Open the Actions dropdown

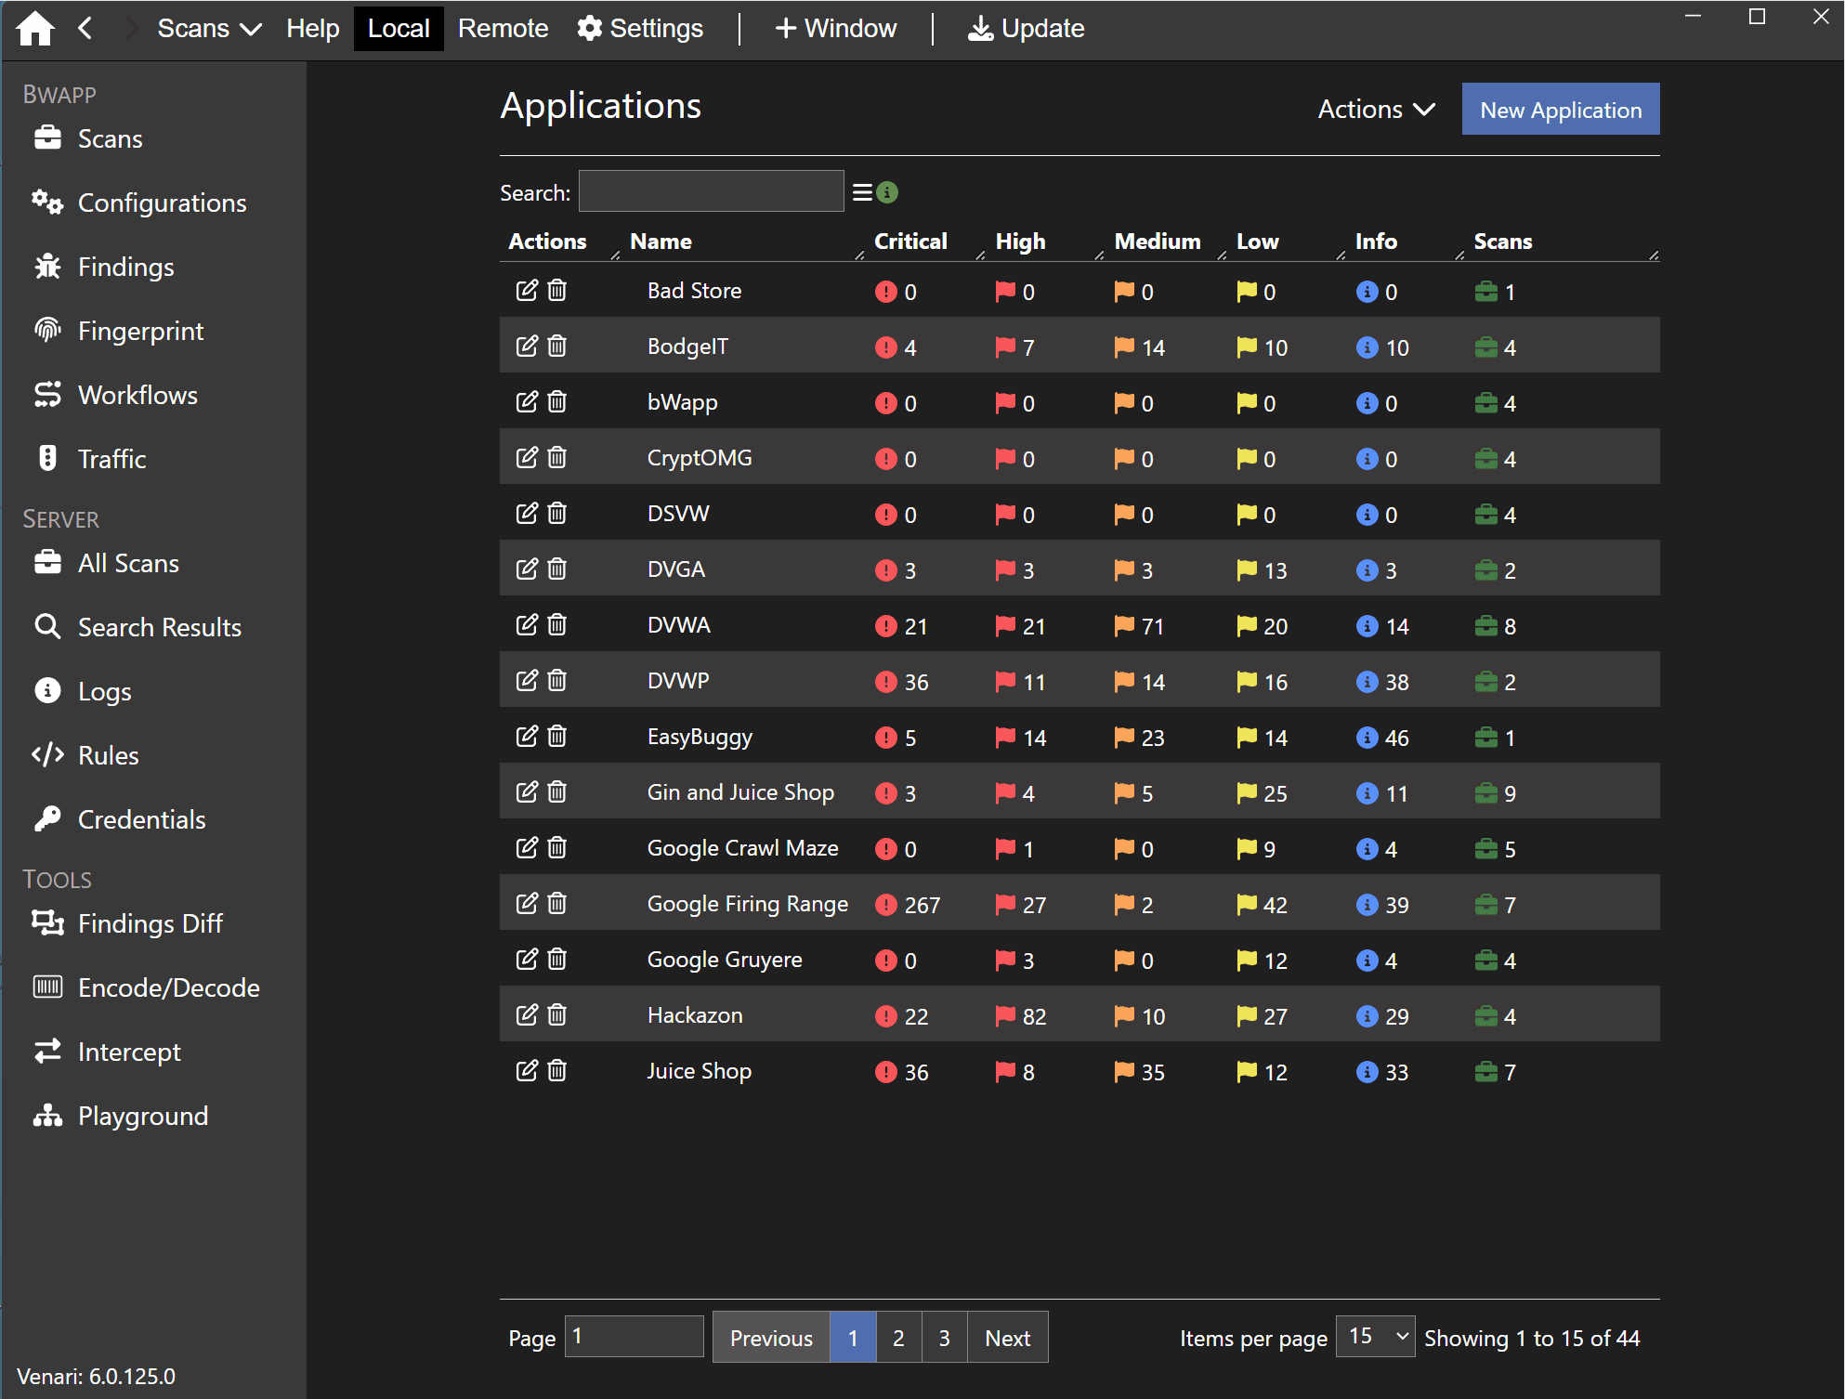click(1376, 110)
